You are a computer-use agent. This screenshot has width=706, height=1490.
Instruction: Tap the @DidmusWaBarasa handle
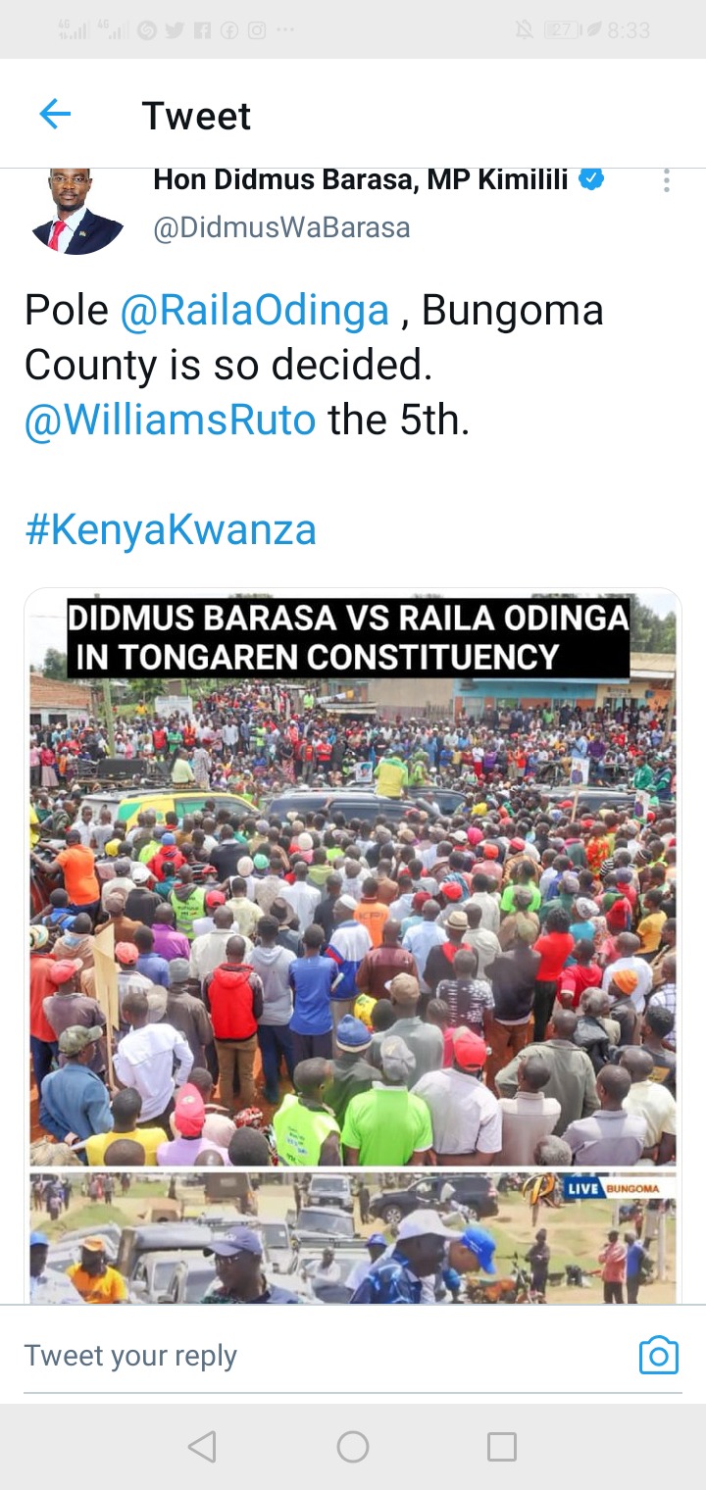[x=281, y=228]
